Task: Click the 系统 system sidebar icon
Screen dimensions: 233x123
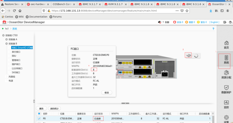Action: (x=226, y=59)
